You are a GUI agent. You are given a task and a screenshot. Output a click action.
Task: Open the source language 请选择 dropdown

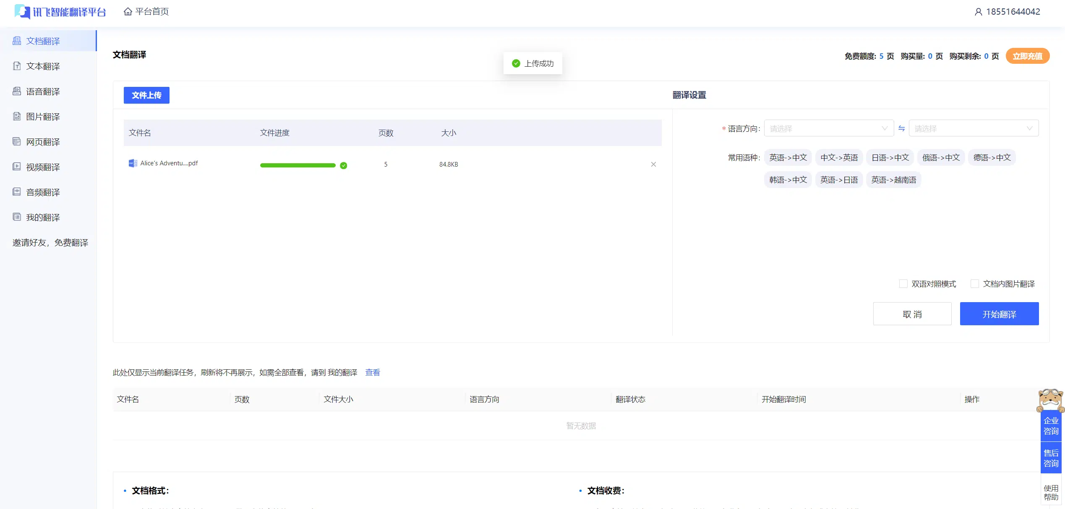tap(828, 128)
